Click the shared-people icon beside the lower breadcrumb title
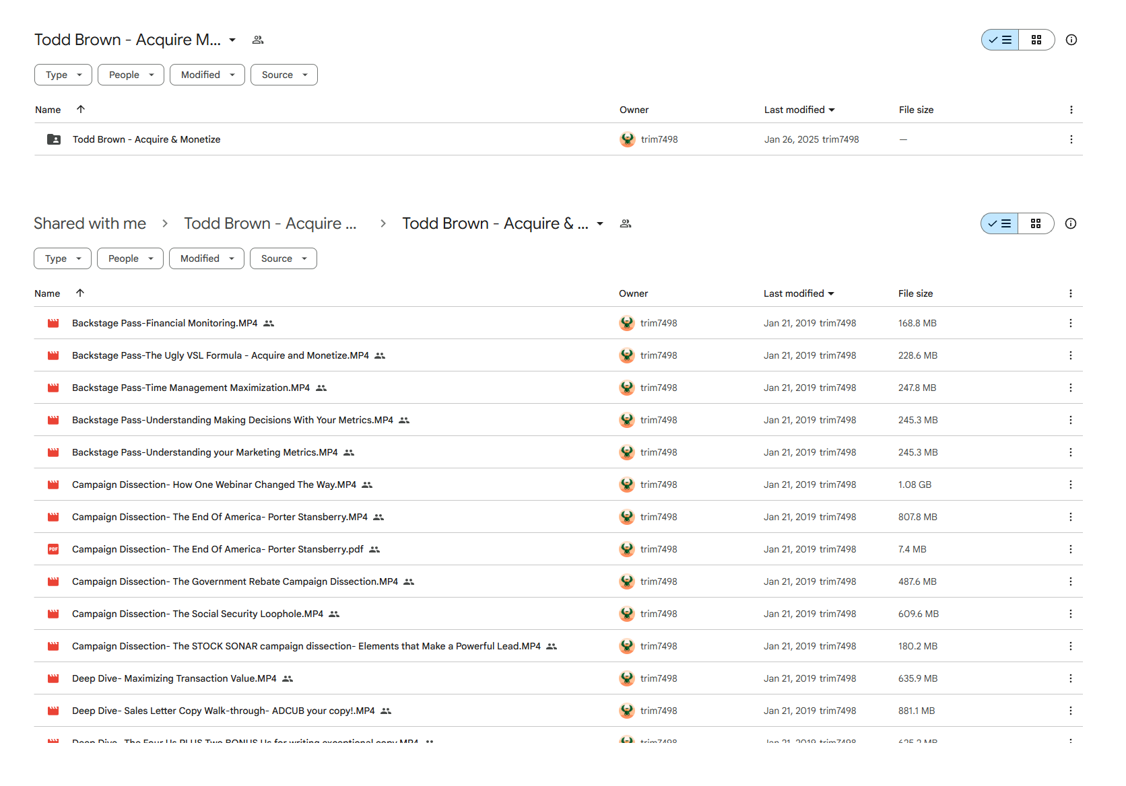 tap(626, 223)
